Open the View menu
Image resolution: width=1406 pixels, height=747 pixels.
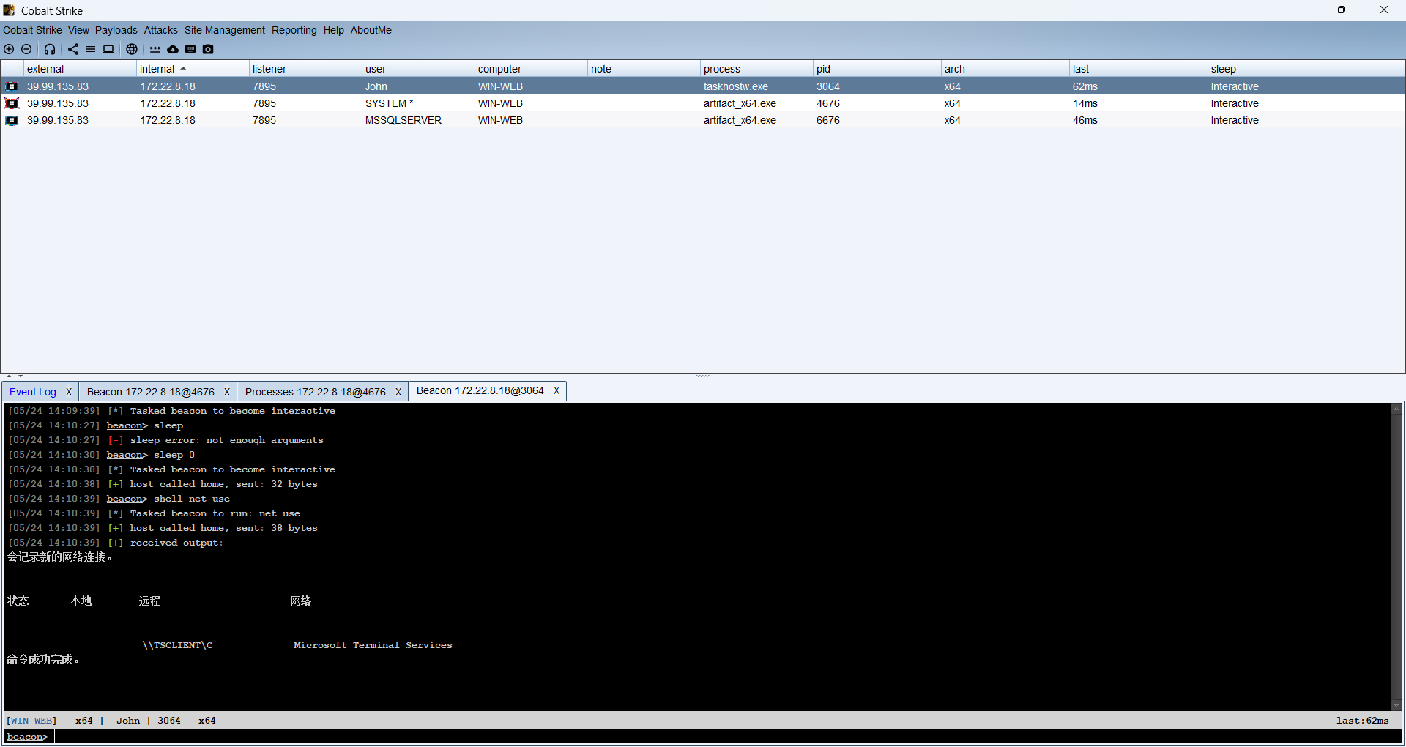coord(78,30)
